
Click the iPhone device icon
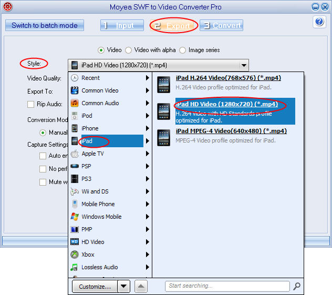(x=75, y=128)
